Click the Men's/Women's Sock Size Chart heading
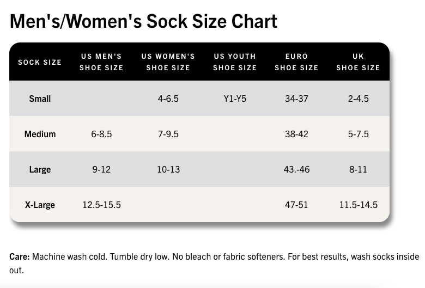425x288 pixels. tap(143, 21)
